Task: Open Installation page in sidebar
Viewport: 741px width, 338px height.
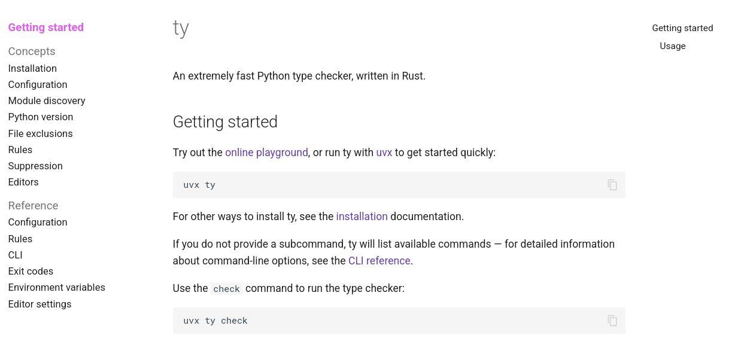Action: 32,69
